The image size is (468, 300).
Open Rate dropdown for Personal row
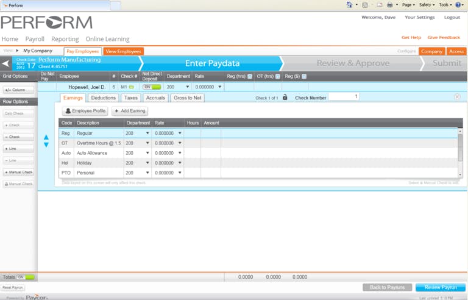[180, 173]
